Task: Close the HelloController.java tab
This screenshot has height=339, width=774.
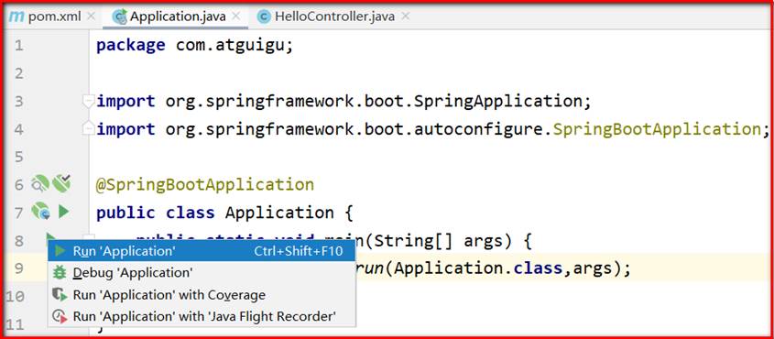Action: 405,16
